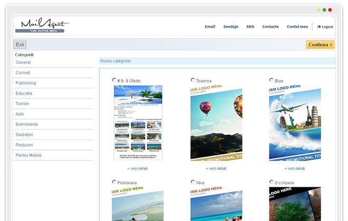Click the red window dot

pos(330,10)
